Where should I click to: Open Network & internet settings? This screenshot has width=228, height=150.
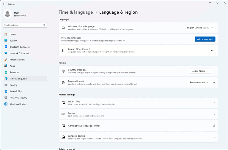coord(19,53)
